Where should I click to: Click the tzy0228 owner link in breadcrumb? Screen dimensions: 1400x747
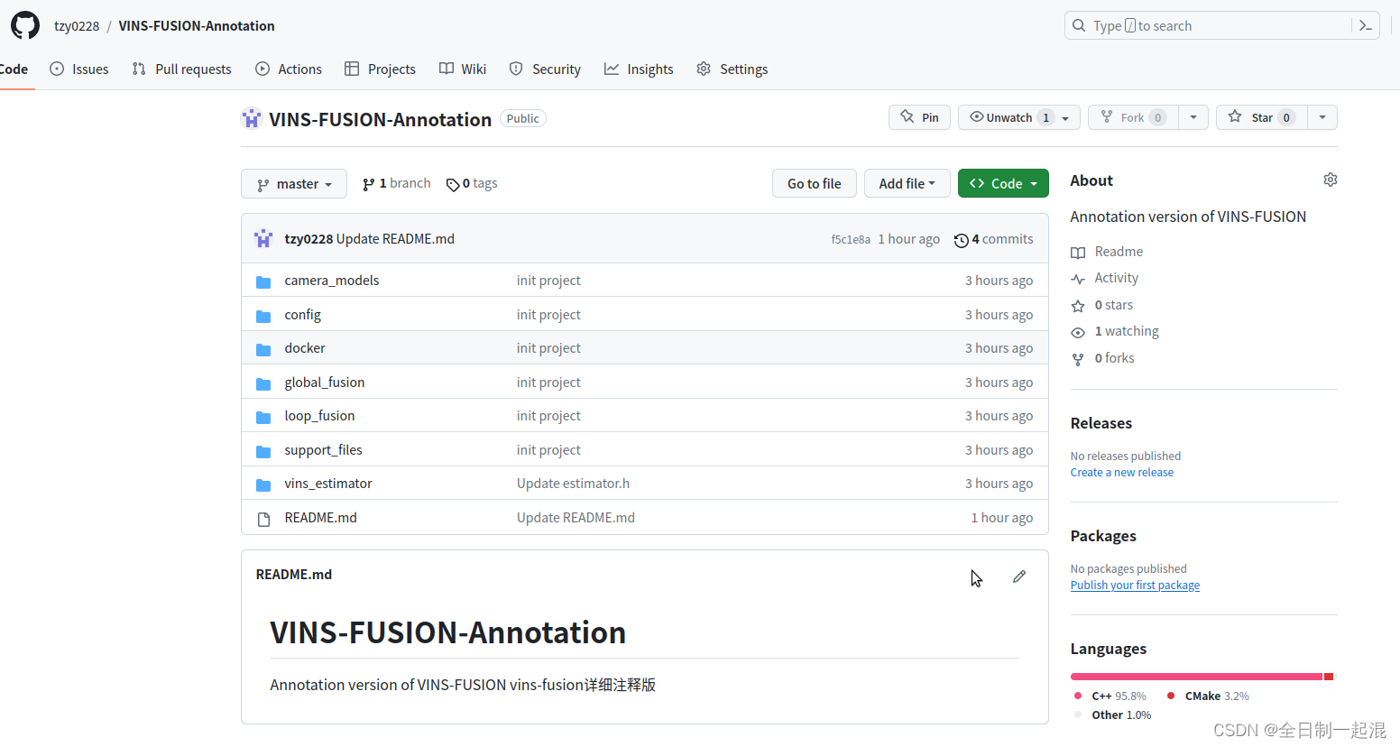[x=77, y=26]
